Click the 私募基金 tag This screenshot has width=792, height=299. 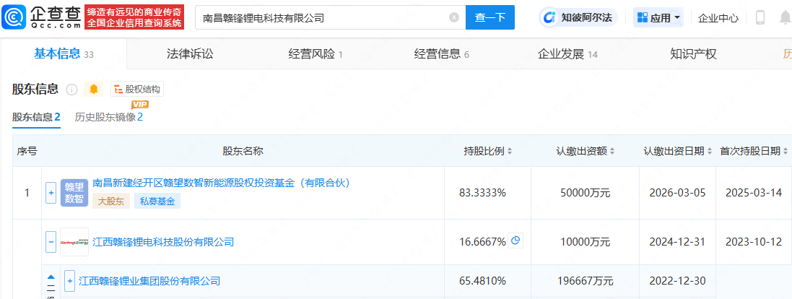tap(157, 201)
